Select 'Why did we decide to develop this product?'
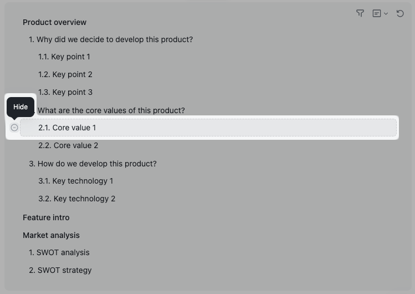The width and height of the screenshot is (415, 294). coord(111,39)
